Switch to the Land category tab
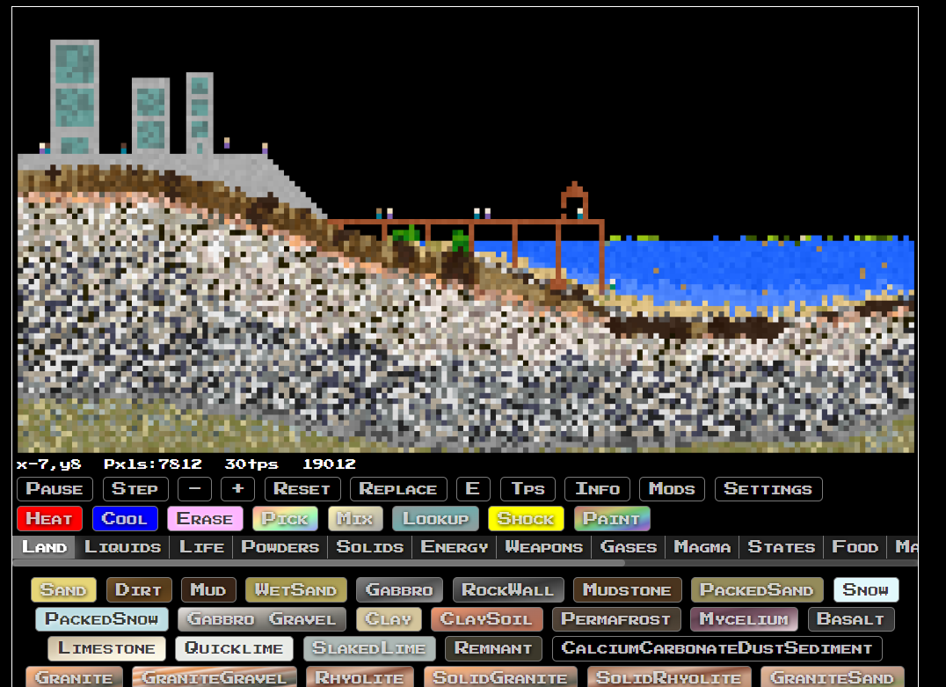This screenshot has width=946, height=687. pyautogui.click(x=44, y=547)
